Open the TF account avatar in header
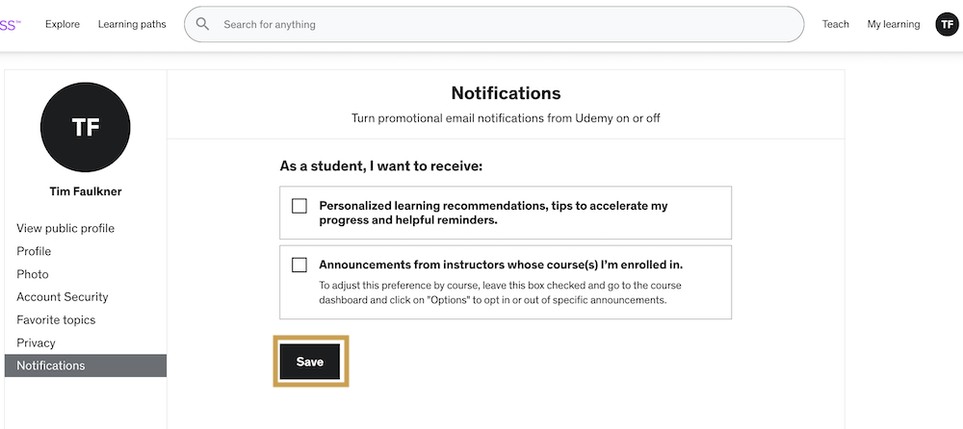The image size is (963, 429). click(947, 24)
